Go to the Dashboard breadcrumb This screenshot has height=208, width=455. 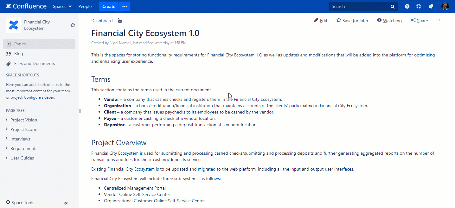click(x=102, y=21)
